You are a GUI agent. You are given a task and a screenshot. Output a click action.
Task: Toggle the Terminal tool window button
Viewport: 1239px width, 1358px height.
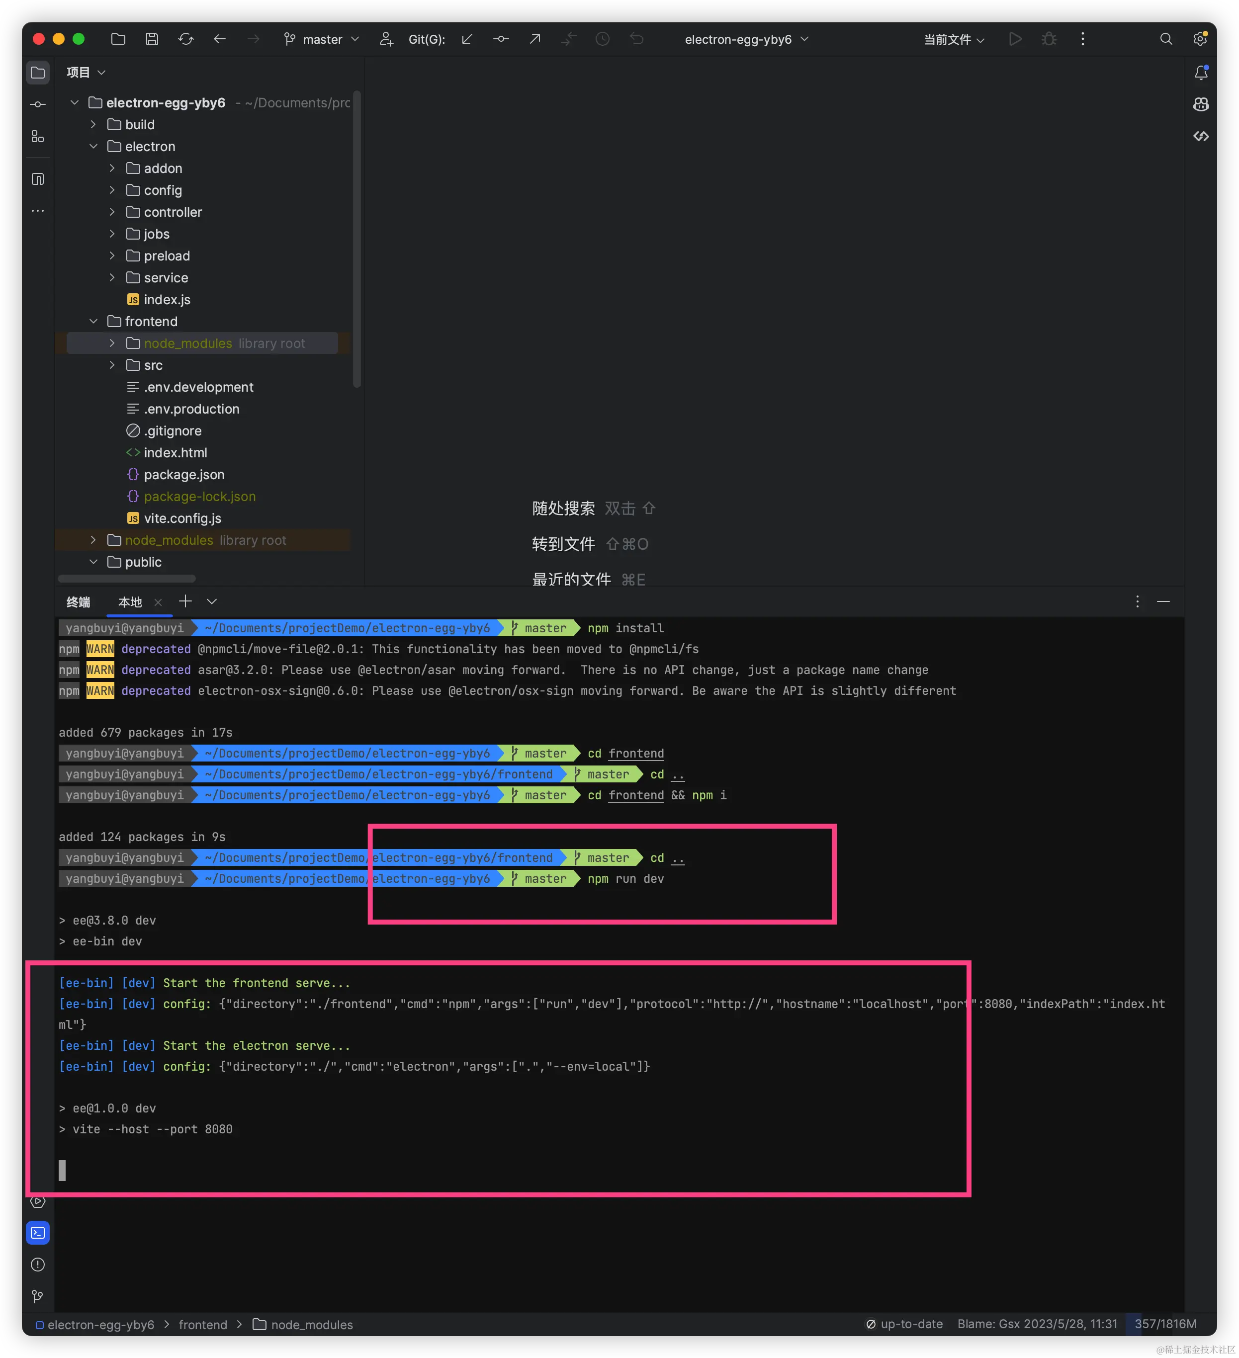coord(38,1233)
